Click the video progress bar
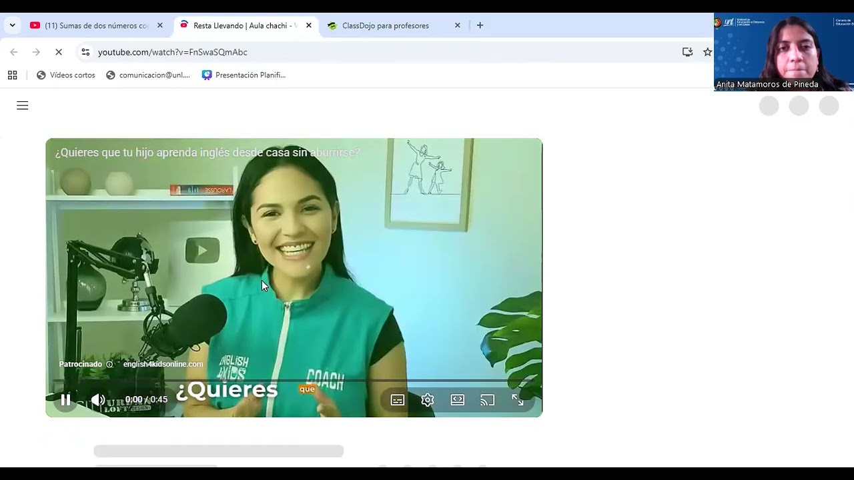The width and height of the screenshot is (854, 480). click(294, 381)
